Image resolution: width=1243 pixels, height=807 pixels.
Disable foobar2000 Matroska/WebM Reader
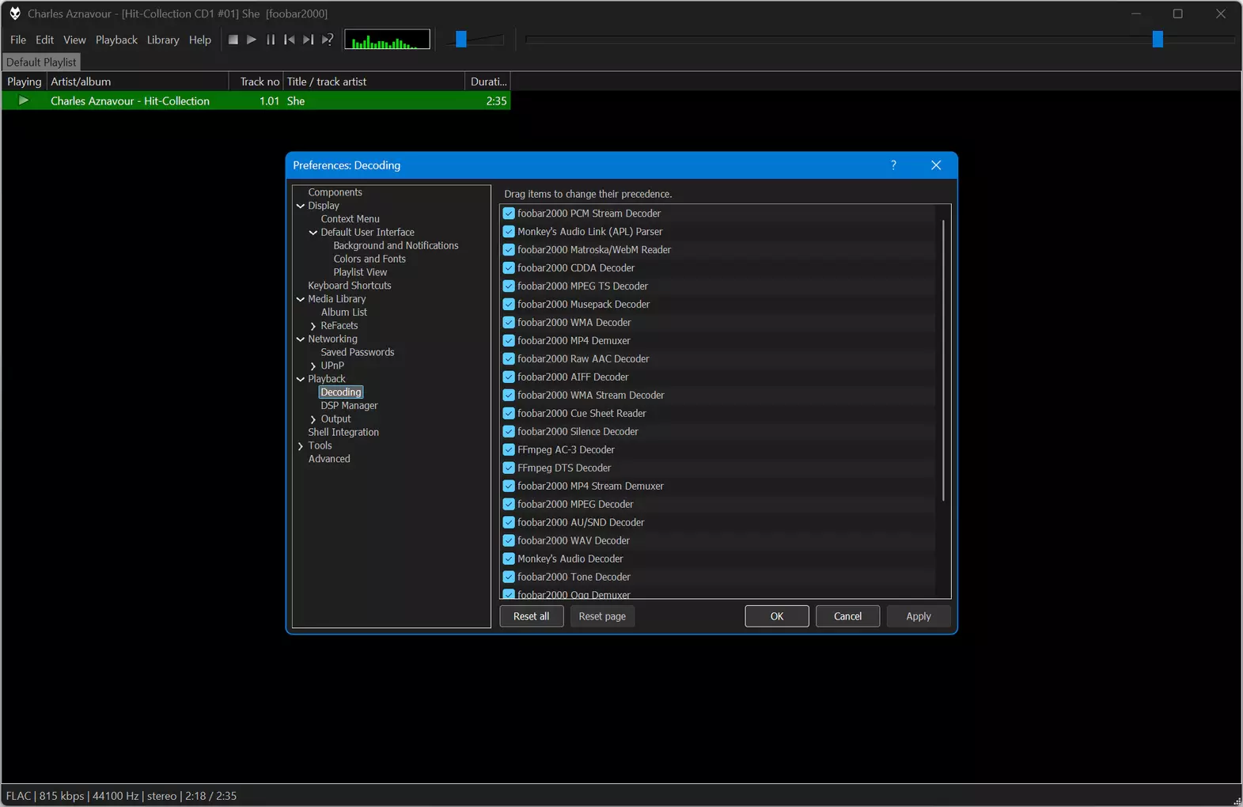pos(509,250)
